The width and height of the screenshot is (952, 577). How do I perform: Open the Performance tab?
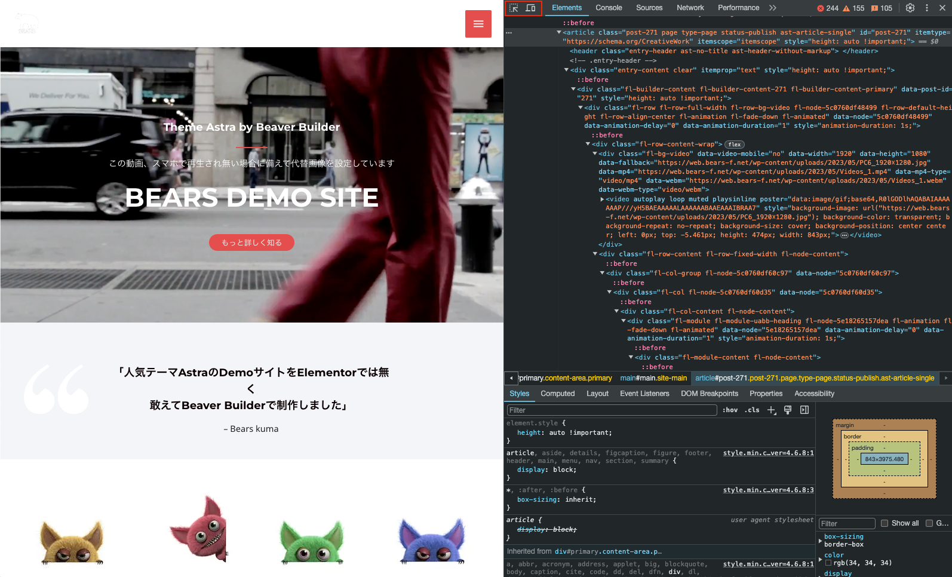point(739,8)
